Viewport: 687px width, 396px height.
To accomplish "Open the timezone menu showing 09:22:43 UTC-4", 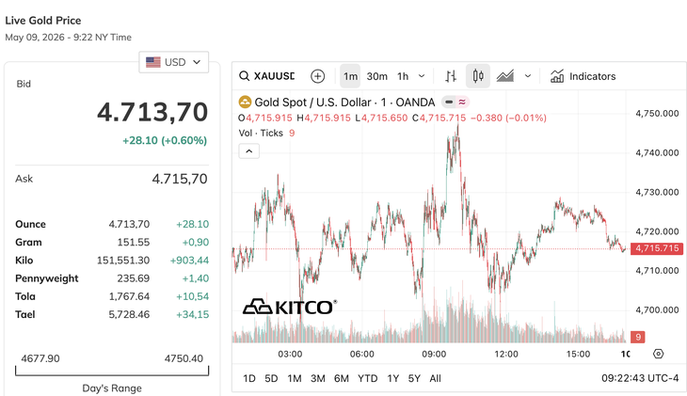I will click(640, 378).
